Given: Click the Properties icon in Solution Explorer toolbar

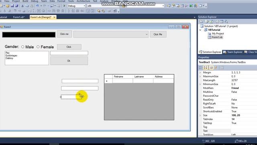Looking at the screenshot, I should [201, 21].
